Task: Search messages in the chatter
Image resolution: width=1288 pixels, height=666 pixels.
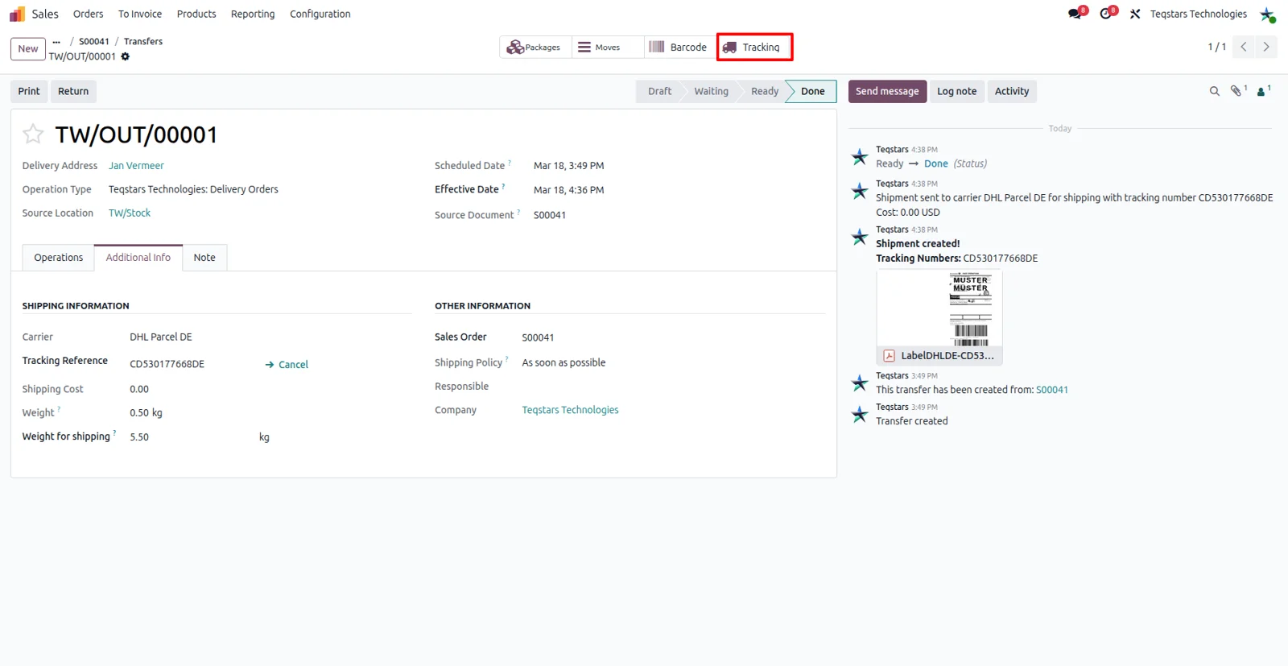Action: point(1214,91)
